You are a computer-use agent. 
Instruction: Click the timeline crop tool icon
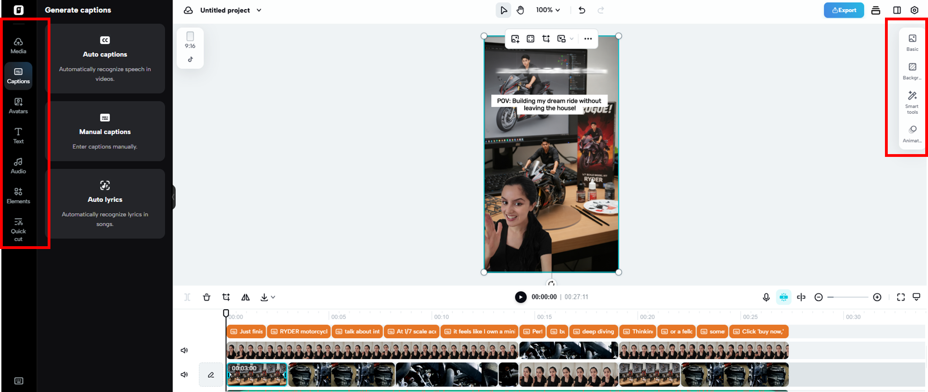[226, 297]
